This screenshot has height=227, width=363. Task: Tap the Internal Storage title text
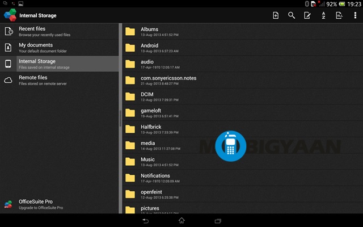point(38,15)
